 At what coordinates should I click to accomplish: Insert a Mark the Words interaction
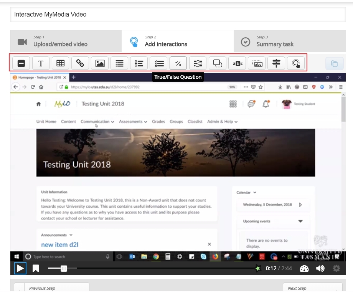point(238,63)
